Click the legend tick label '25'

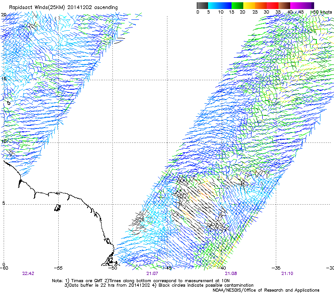(255, 12)
